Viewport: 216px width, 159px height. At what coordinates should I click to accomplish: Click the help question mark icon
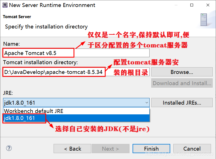(9, 148)
